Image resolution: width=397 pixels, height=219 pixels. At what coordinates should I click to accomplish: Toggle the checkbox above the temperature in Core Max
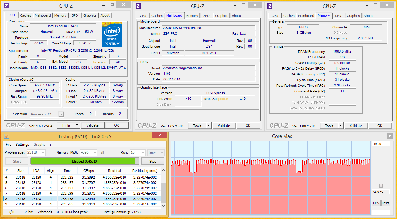point(381,186)
